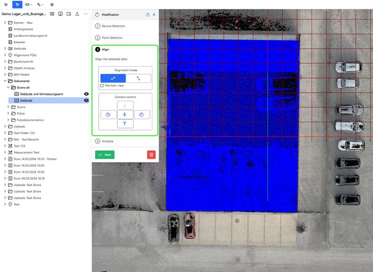Hide the Gebäude scan layer
373x272 pixels.
point(86,101)
